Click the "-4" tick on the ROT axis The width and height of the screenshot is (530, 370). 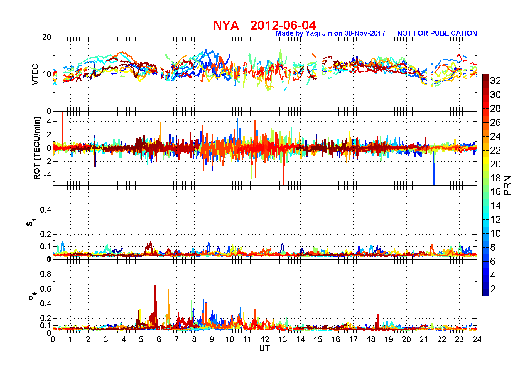pyautogui.click(x=47, y=175)
